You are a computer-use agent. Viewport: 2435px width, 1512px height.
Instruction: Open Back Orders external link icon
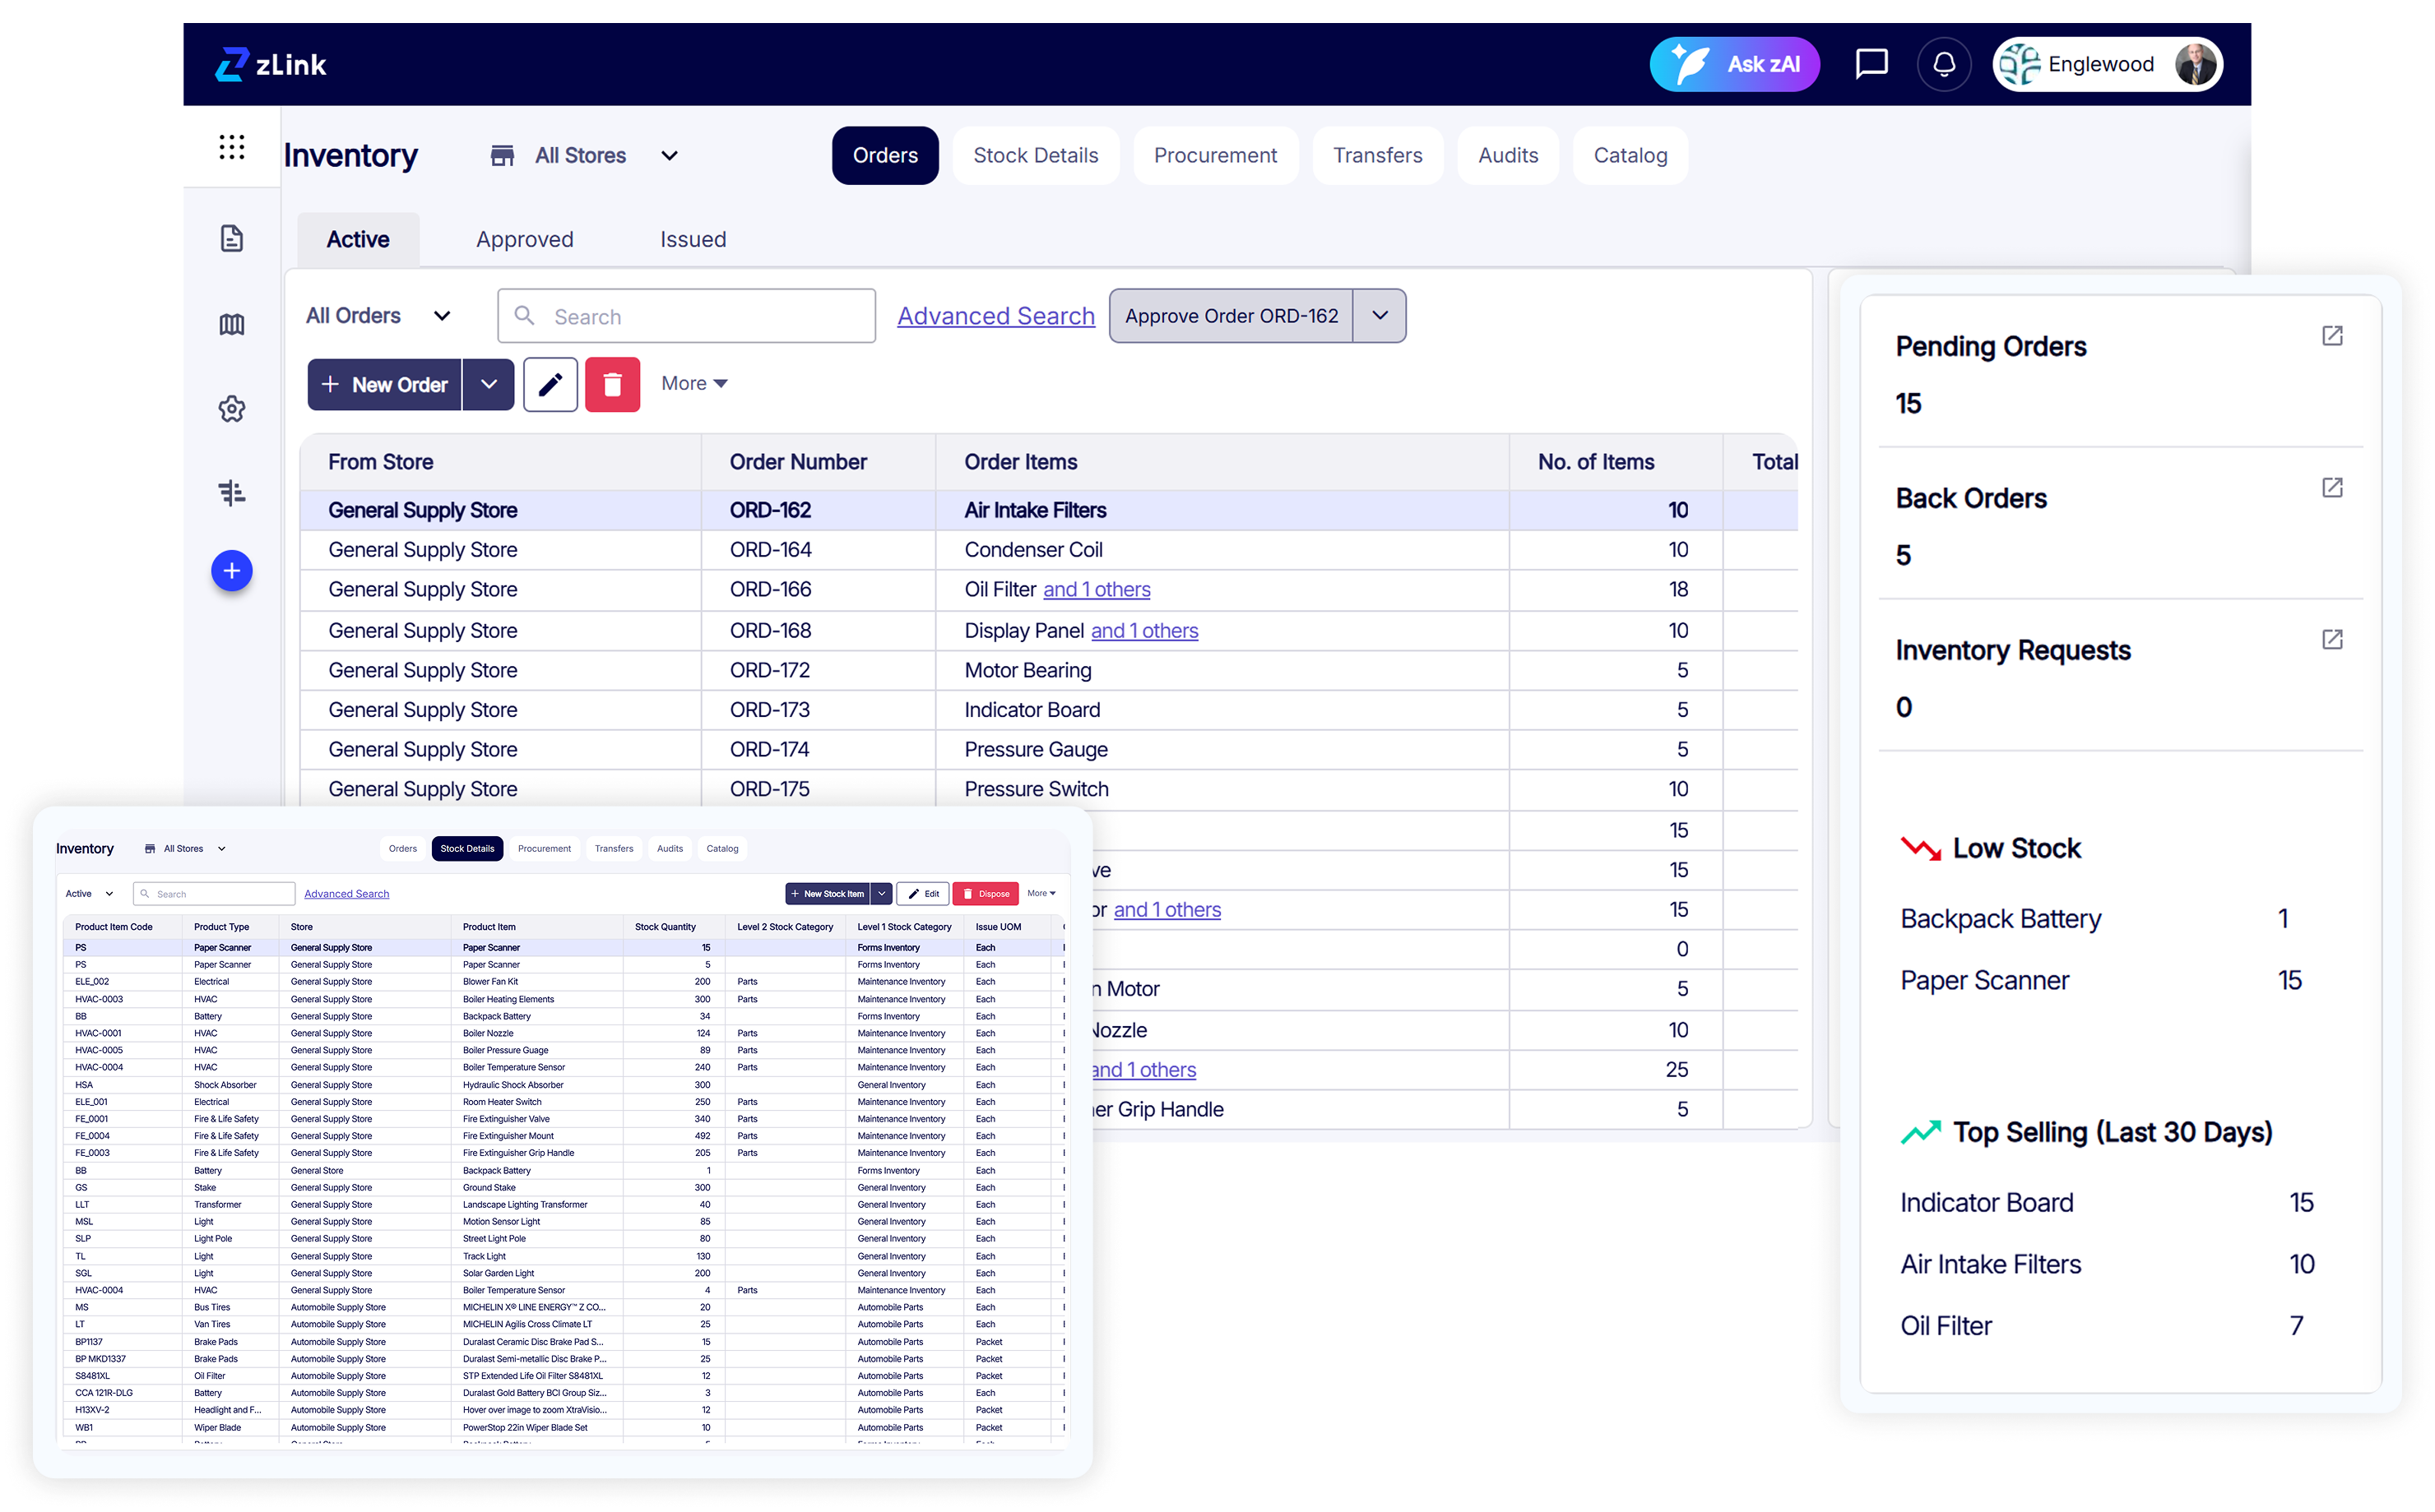point(2332,488)
